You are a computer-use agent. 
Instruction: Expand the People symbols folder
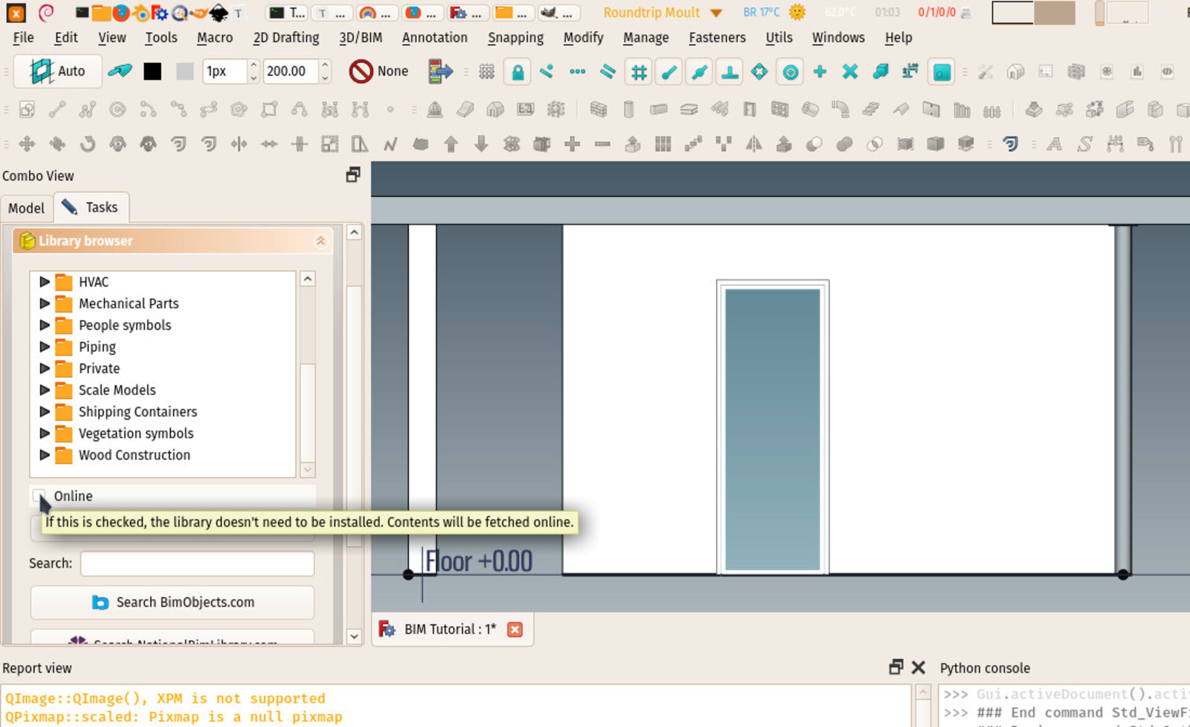click(x=44, y=325)
